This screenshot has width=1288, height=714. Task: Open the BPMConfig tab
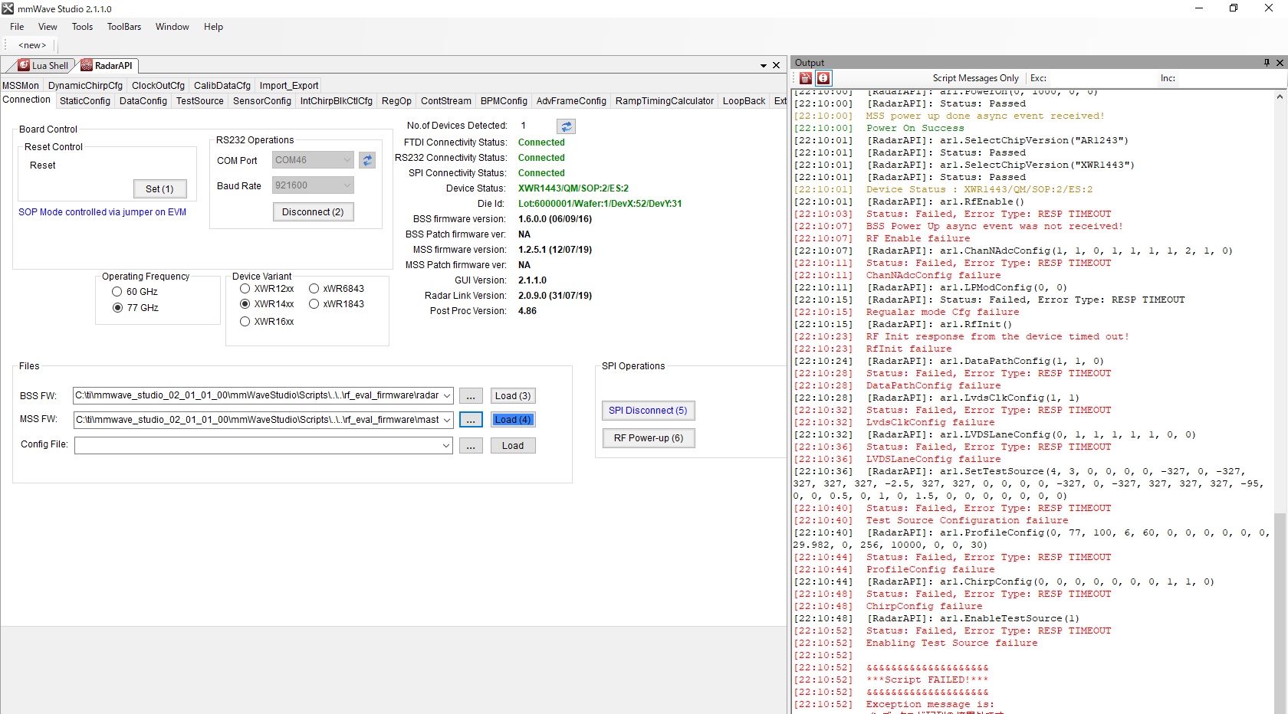coord(504,101)
